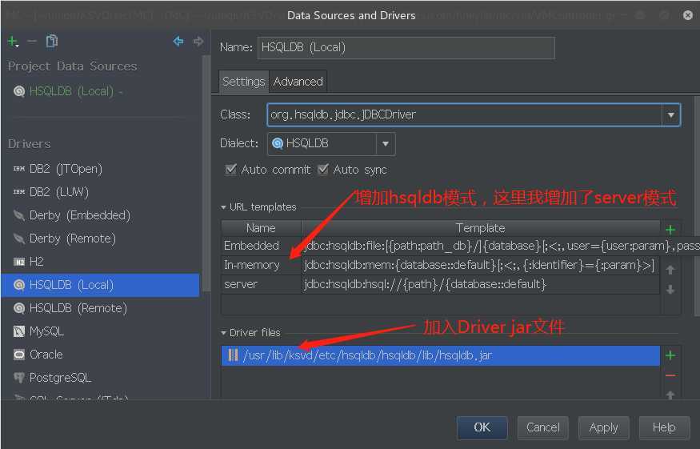
Task: Click the Derby (Embedded) feather icon
Action: click(x=18, y=215)
